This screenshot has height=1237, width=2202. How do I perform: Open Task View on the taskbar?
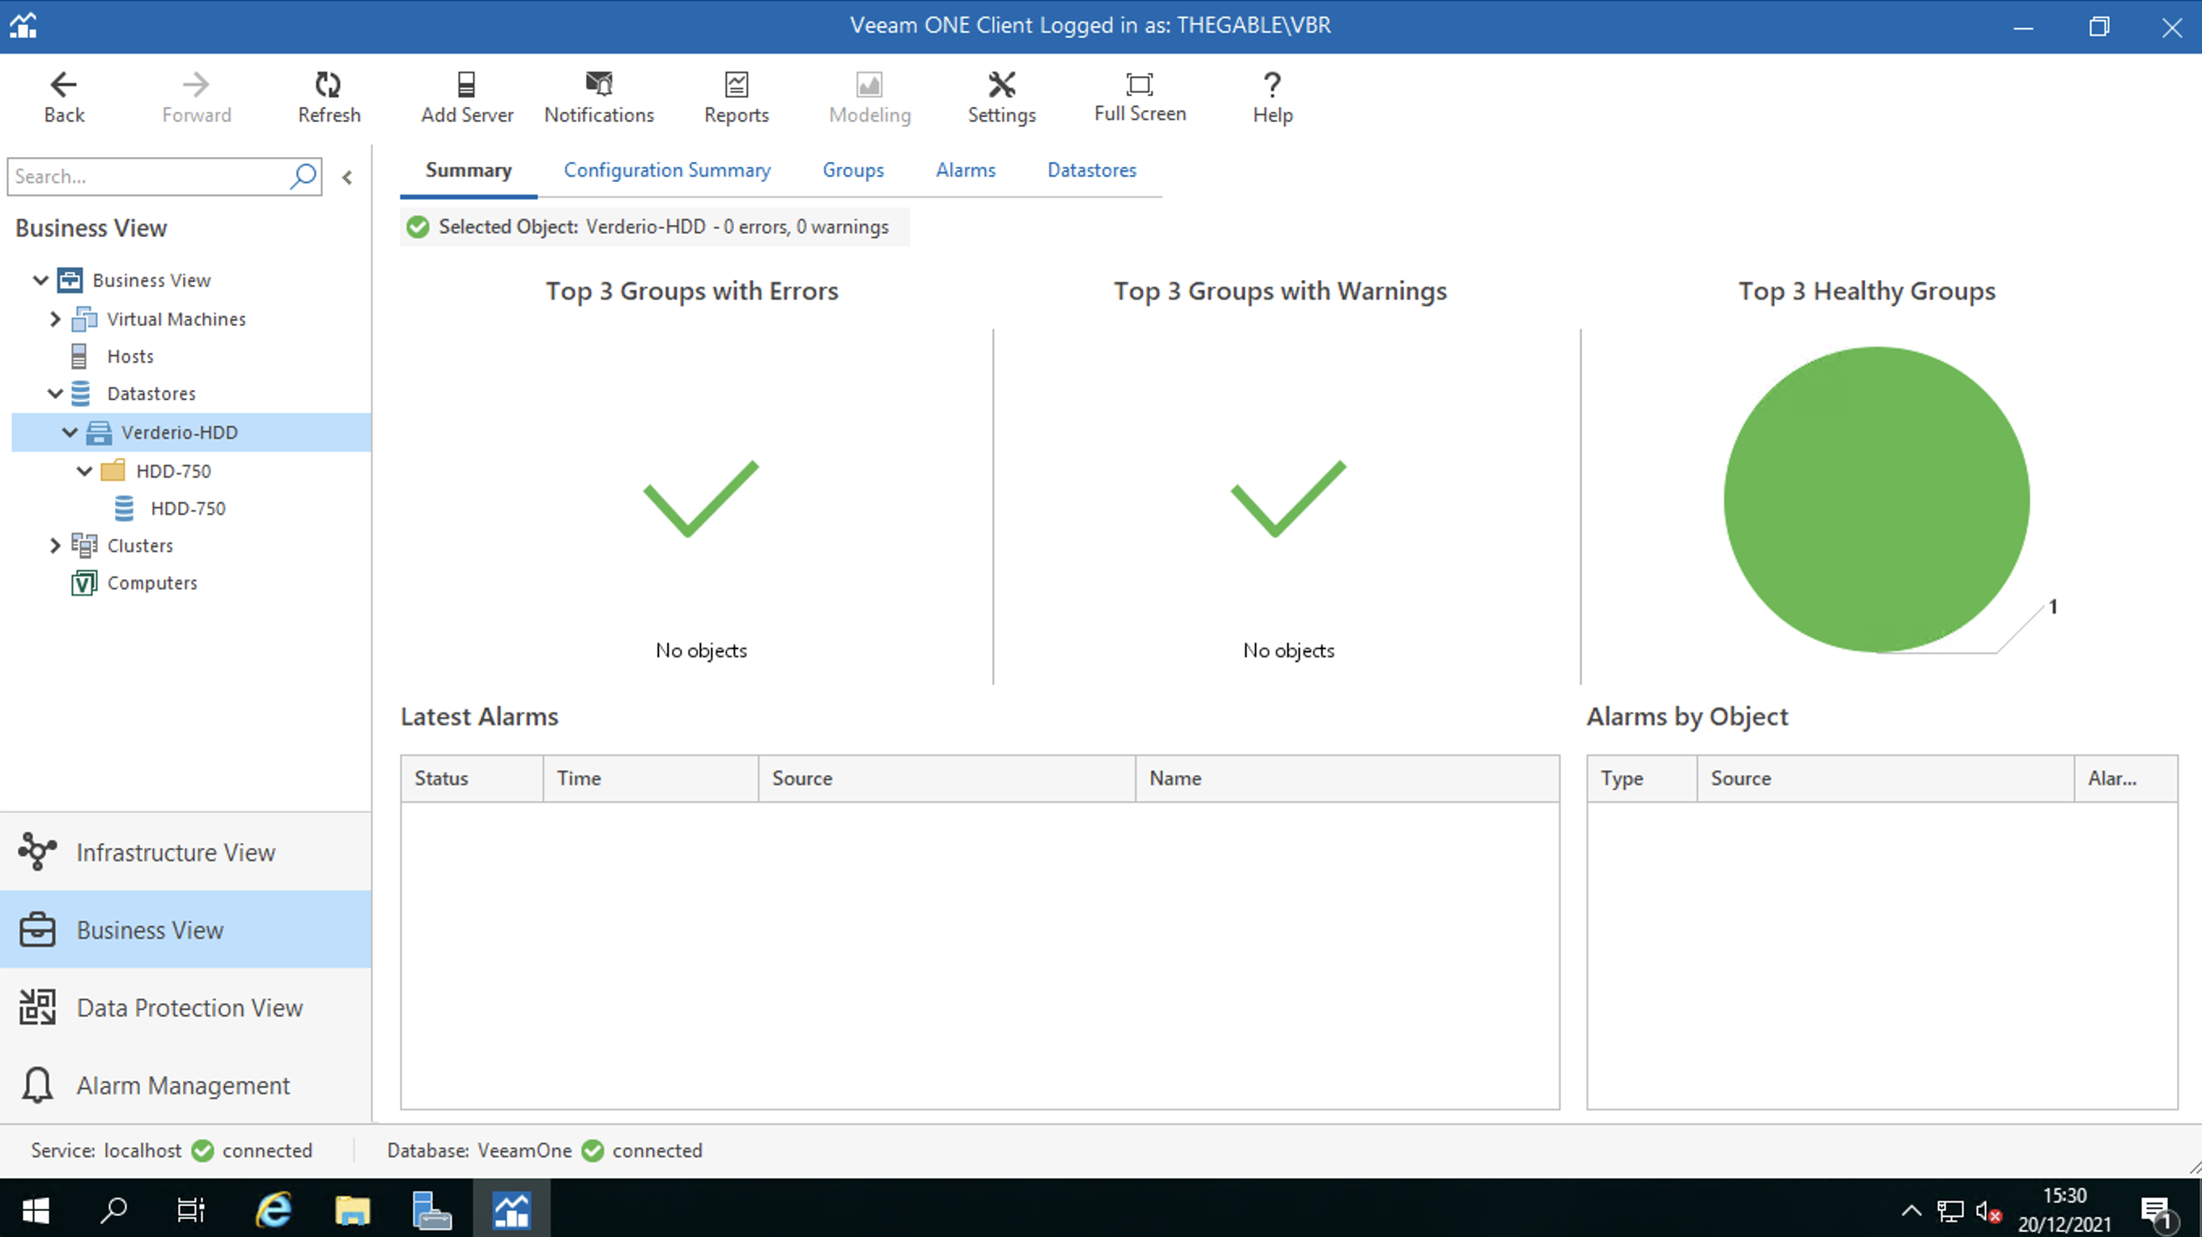[190, 1209]
